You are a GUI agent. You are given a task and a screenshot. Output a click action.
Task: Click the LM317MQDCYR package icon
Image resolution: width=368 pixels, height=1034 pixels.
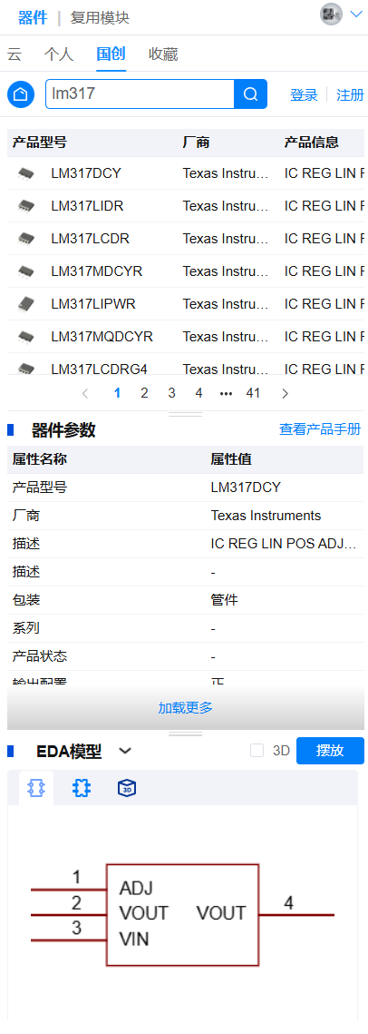click(x=26, y=337)
